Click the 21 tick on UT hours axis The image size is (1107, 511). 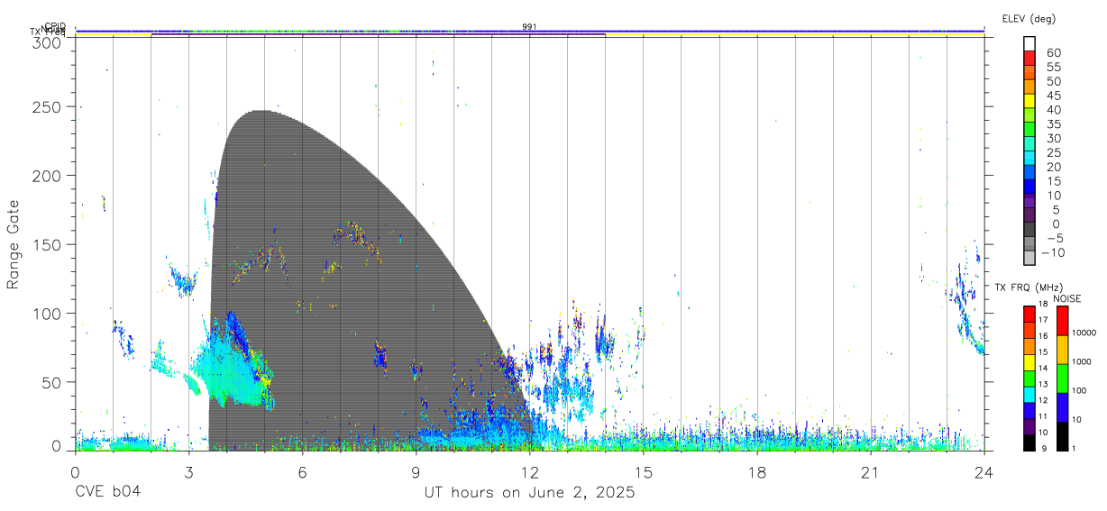pyautogui.click(x=871, y=472)
